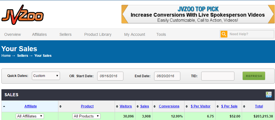Go to Sellers breadcrumb link

23,56
